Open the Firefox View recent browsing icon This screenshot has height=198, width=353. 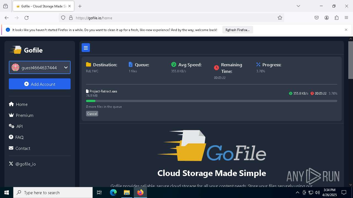[6, 6]
